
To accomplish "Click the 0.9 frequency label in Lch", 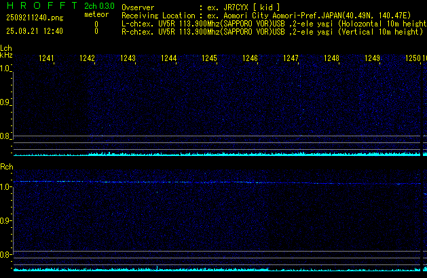I will [6, 102].
